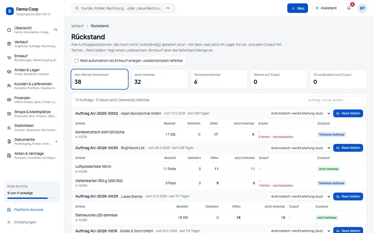This screenshot has width=374, height=233.
Task: Click the Artikel & Lager box icon
Action: [x=9, y=72]
